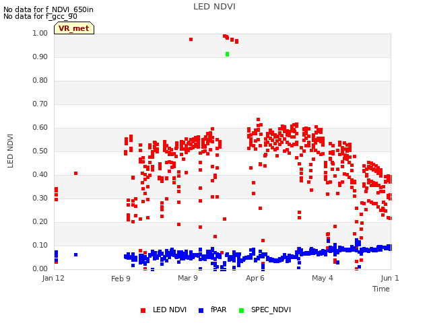Click the 0.80 y-axis tick label
This screenshot has width=431, height=323.
40,81
